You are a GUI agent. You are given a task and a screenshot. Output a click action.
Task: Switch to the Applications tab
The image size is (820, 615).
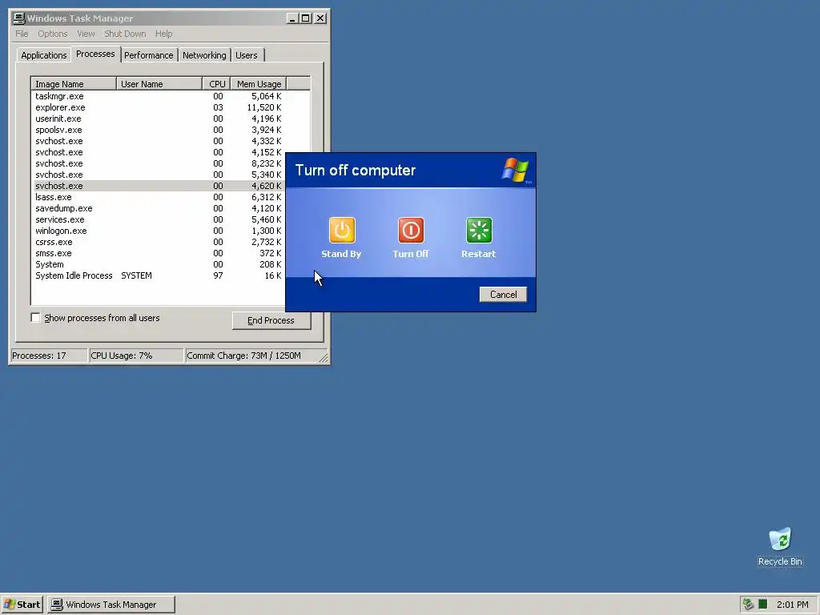43,55
